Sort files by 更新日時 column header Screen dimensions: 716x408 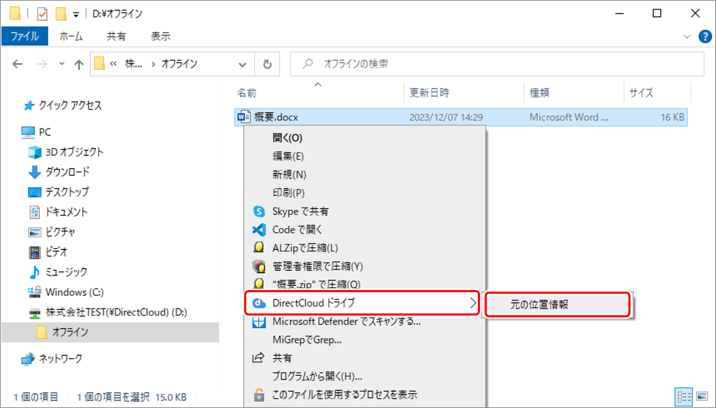click(429, 93)
